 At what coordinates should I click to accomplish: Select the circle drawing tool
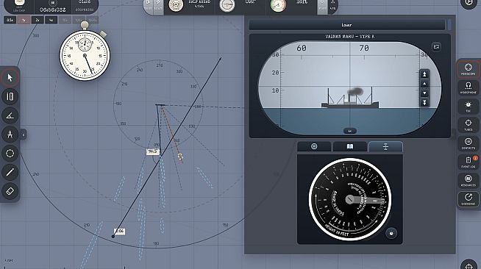[10, 153]
